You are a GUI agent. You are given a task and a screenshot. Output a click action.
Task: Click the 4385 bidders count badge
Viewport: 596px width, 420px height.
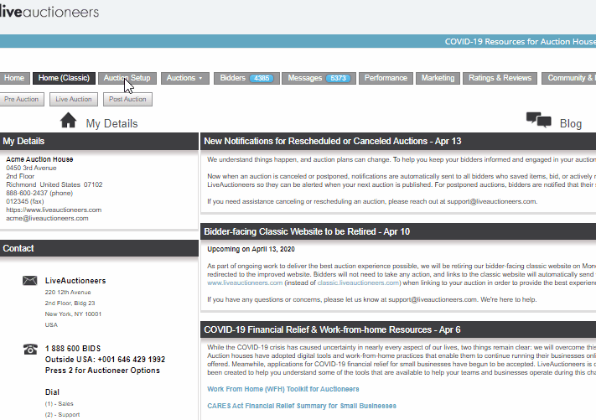[262, 78]
